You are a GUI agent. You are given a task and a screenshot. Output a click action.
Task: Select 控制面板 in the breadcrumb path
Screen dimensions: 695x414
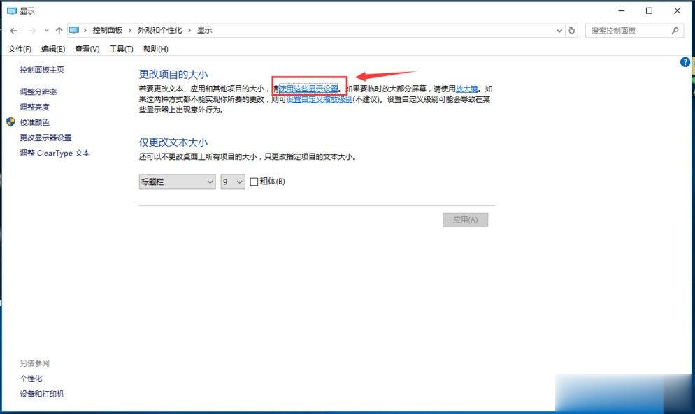(x=107, y=30)
